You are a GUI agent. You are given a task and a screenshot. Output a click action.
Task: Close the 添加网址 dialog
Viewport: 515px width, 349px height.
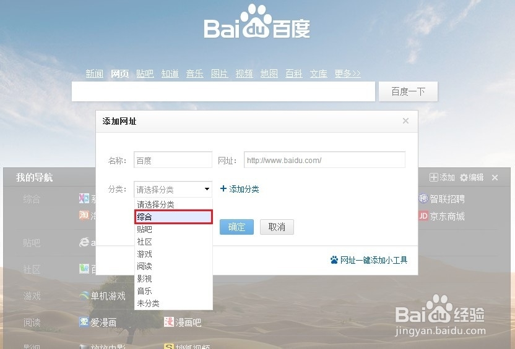pos(405,121)
